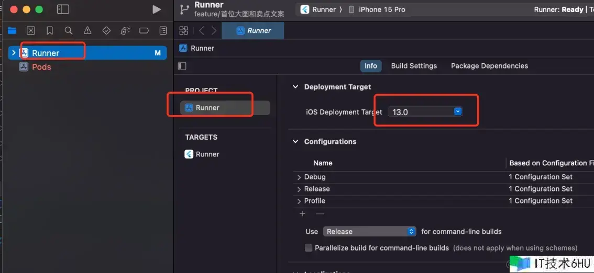Open the Breakpoint navigator

click(144, 31)
